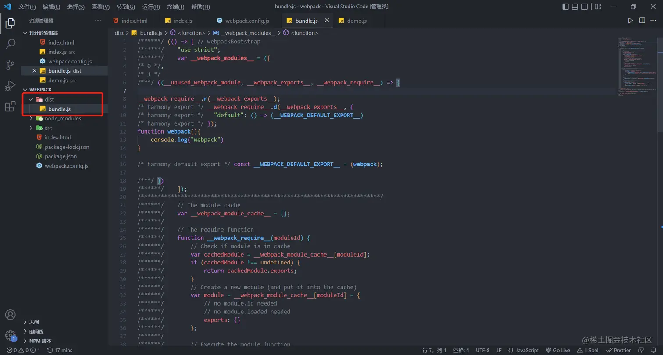The width and height of the screenshot is (663, 355).
Task: Click the VS Code logo icon
Action: pyautogui.click(x=7, y=7)
